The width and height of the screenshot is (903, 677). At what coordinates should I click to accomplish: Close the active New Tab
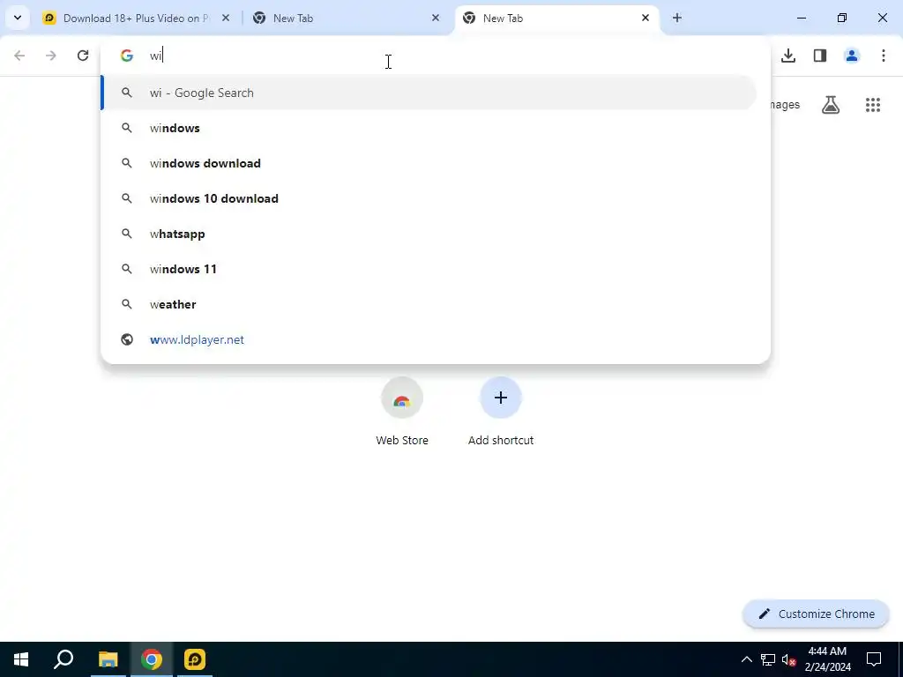pyautogui.click(x=645, y=18)
